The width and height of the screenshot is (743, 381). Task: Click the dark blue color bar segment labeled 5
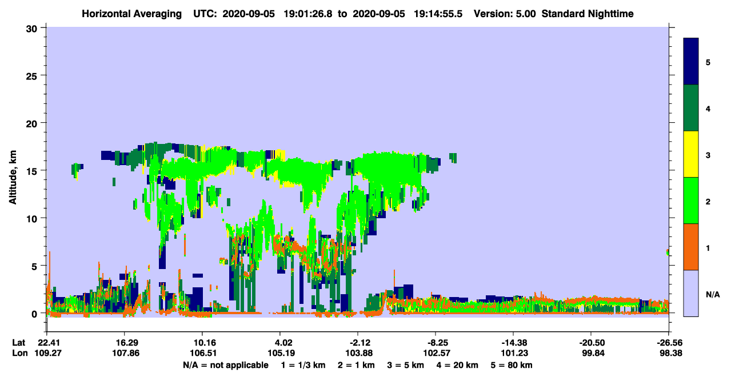[x=691, y=62]
